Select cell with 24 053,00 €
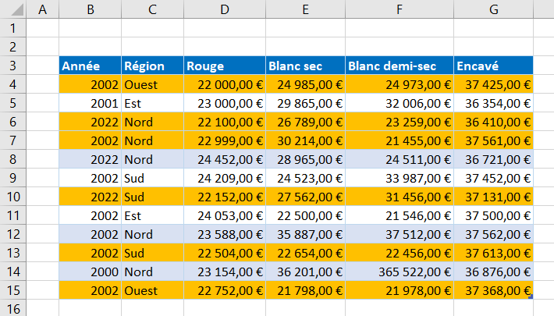This screenshot has height=316, width=554. pyautogui.click(x=225, y=215)
